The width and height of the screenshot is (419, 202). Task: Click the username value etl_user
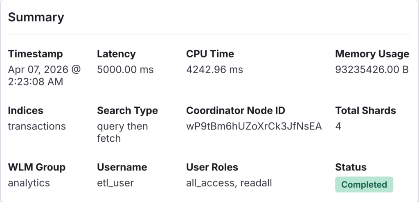(x=115, y=183)
